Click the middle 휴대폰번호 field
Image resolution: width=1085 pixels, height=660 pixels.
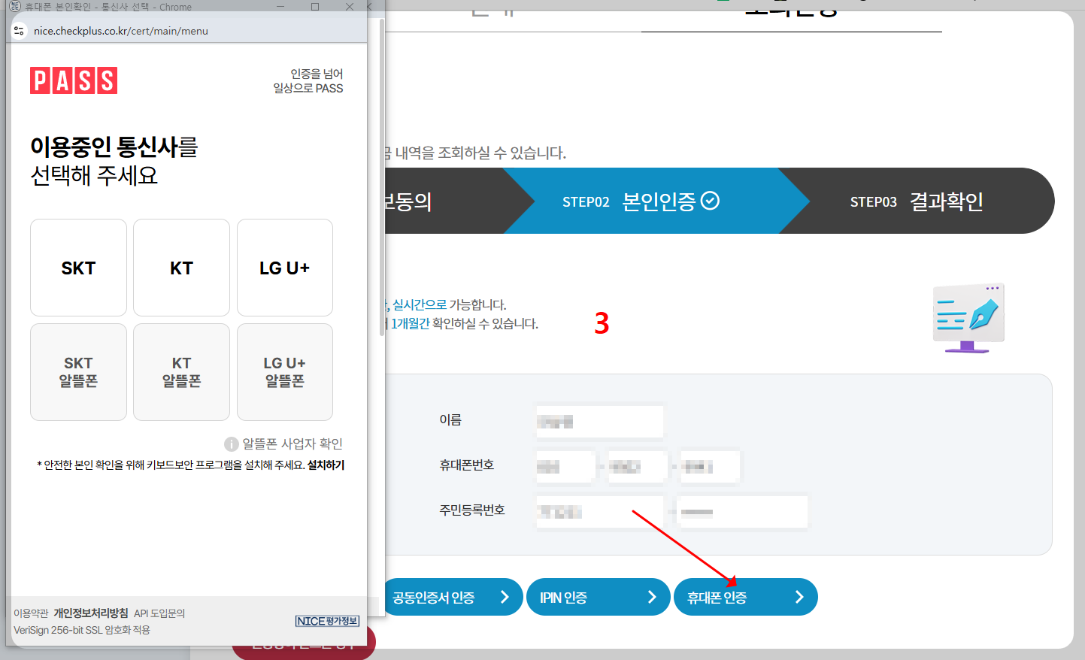pyautogui.click(x=638, y=467)
